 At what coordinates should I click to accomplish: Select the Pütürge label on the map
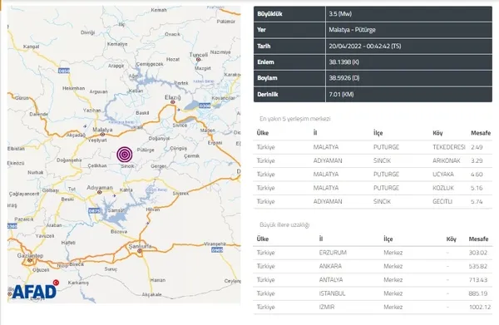146,150
